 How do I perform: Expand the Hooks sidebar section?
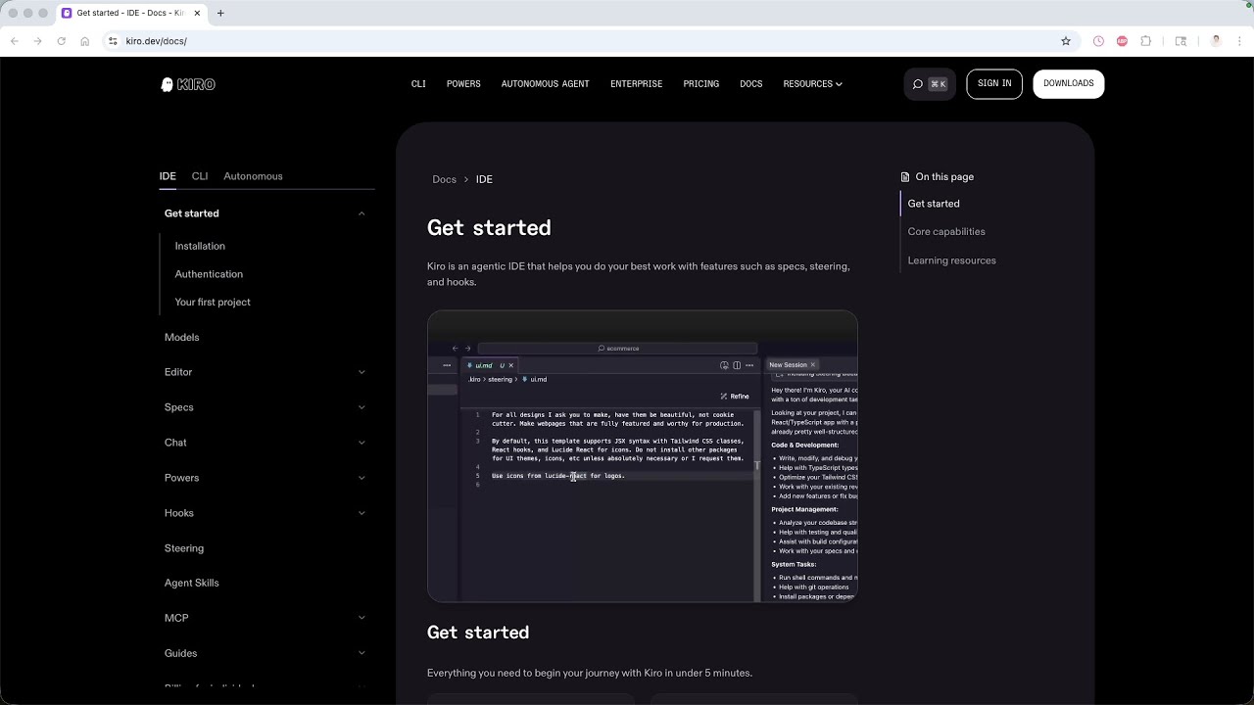[x=362, y=513]
